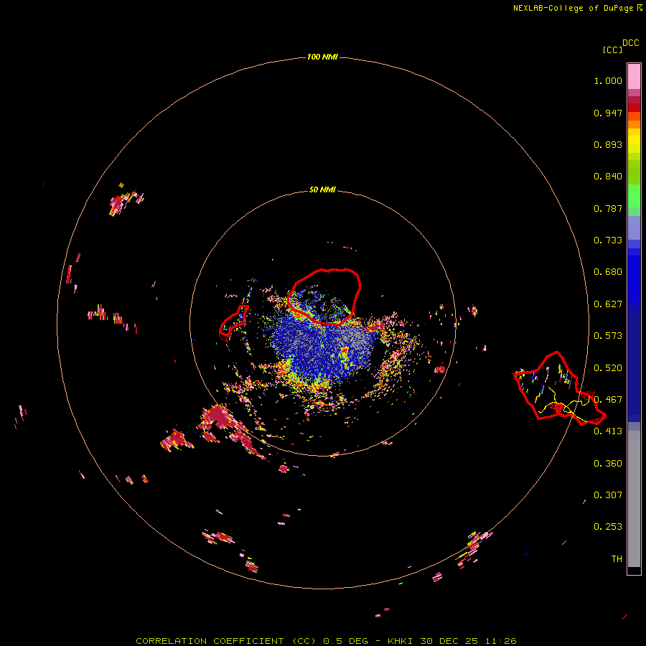The height and width of the screenshot is (646, 646).
Task: Select the 0.253 scale value
Action: 608,527
